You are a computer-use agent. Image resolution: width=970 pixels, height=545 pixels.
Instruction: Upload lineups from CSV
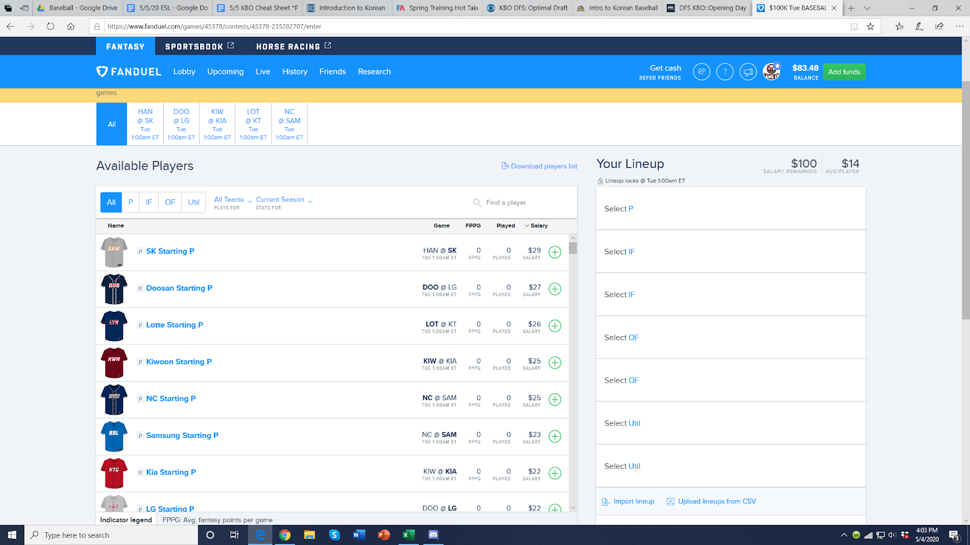(x=711, y=501)
